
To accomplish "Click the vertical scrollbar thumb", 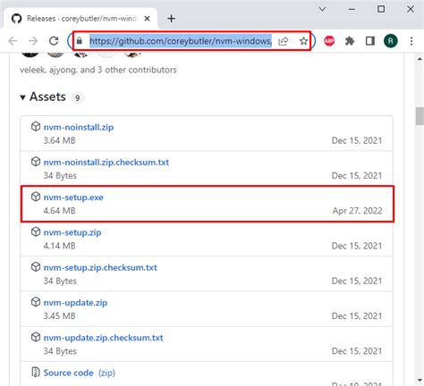I will click(420, 116).
